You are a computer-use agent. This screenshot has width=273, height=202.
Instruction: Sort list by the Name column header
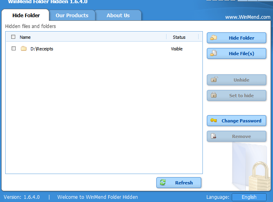coord(25,37)
